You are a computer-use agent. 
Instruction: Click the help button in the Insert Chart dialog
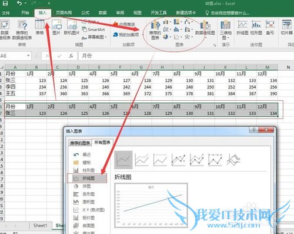click(x=254, y=130)
